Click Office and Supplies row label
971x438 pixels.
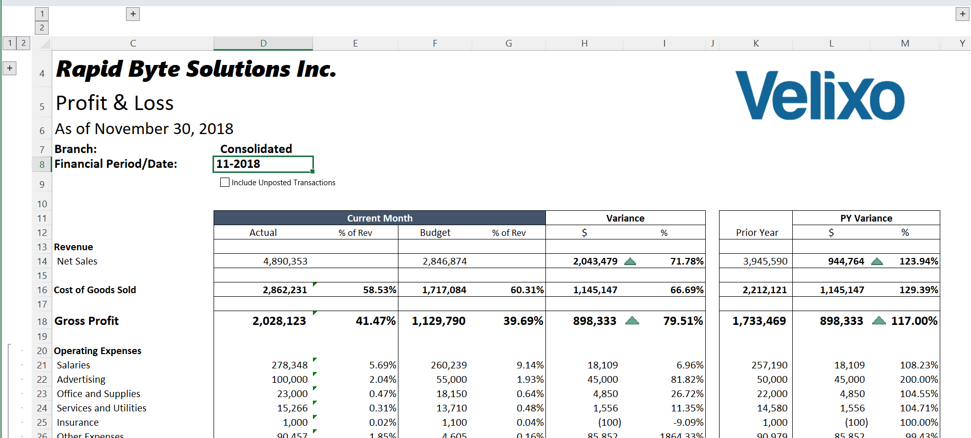point(98,393)
